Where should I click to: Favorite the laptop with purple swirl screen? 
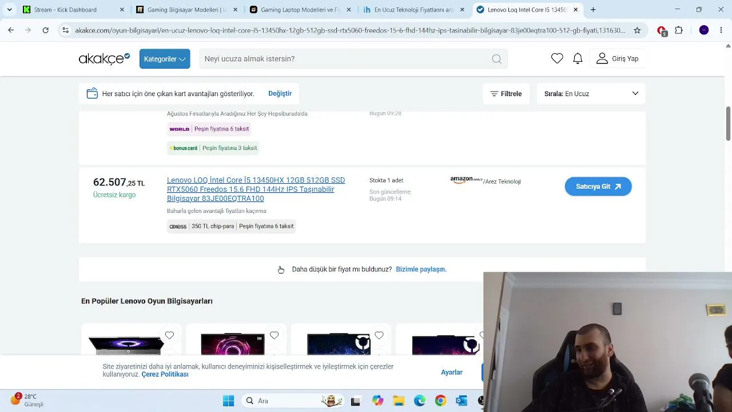pyautogui.click(x=169, y=335)
